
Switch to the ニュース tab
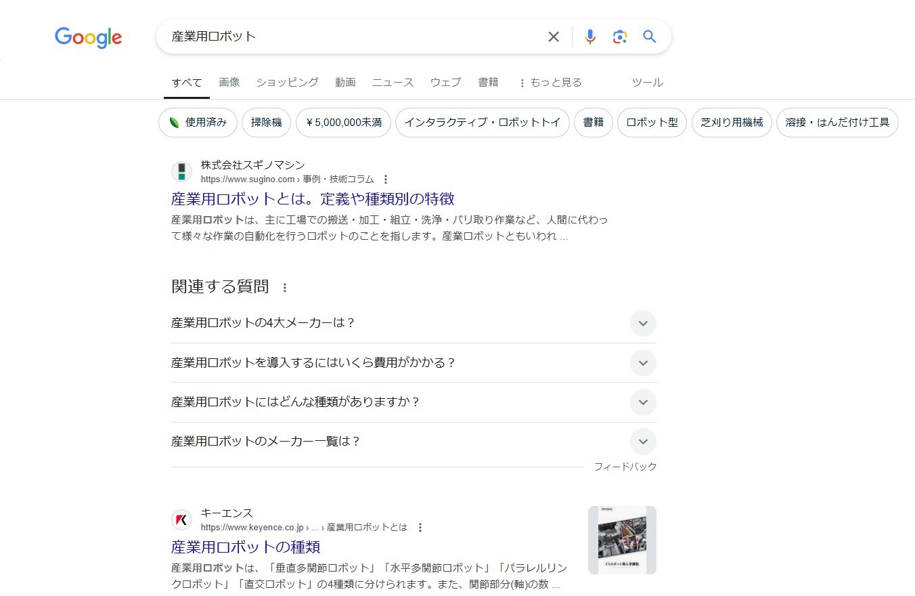coord(393,82)
